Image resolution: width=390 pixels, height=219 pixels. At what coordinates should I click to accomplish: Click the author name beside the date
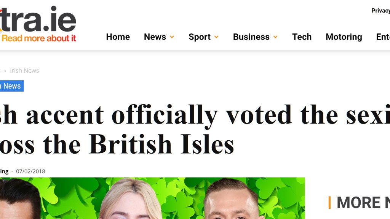coord(4,171)
